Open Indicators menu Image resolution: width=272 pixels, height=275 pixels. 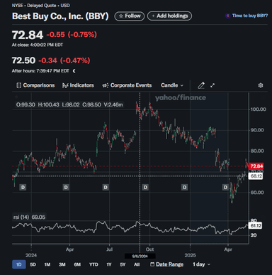coord(78,85)
